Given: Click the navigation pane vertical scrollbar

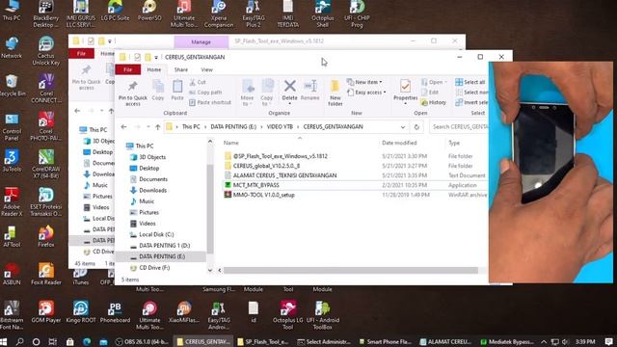Looking at the screenshot, I should tap(210, 208).
